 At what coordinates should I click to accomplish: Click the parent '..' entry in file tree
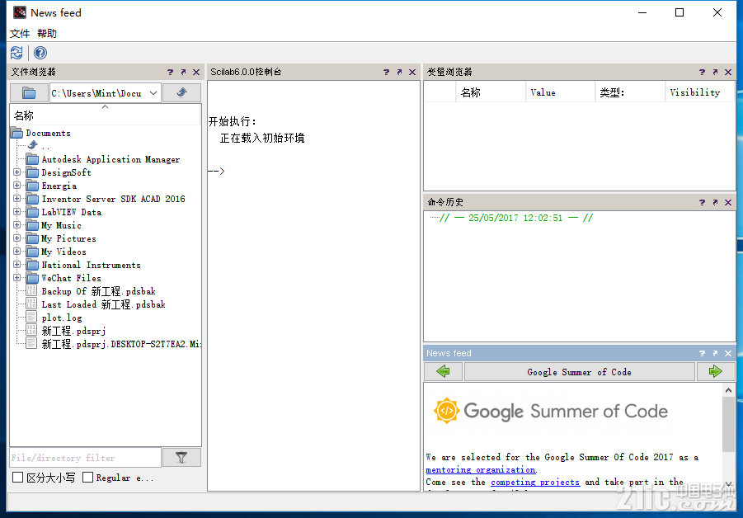pyautogui.click(x=39, y=146)
